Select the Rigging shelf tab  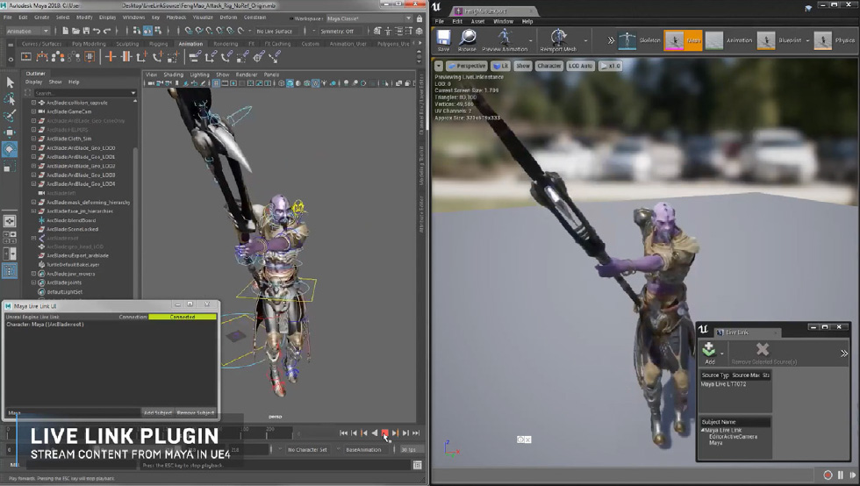(159, 44)
